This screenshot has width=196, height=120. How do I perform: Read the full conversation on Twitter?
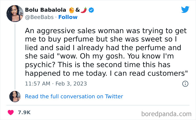click(74, 97)
